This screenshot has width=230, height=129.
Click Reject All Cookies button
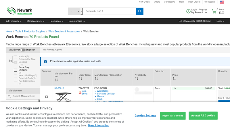173,116
